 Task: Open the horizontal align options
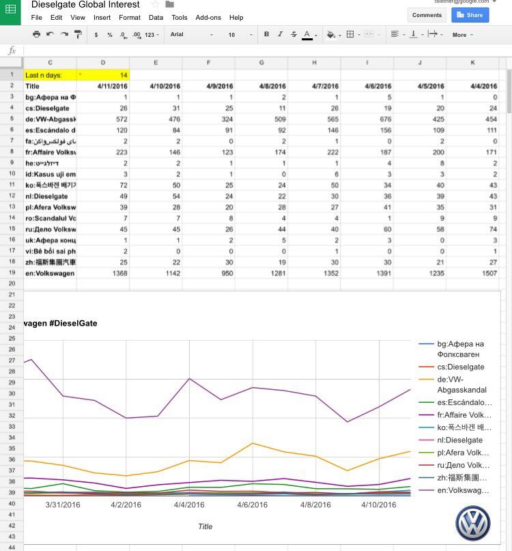point(396,35)
